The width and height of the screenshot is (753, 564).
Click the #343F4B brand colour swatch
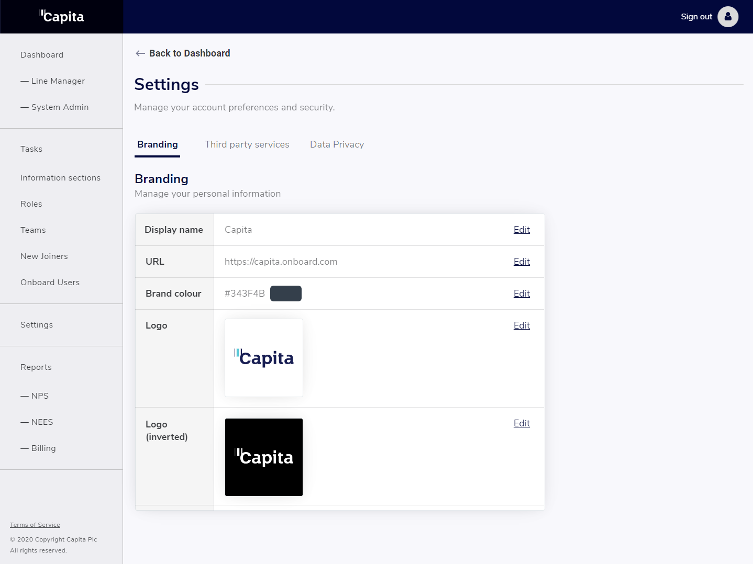pos(286,294)
